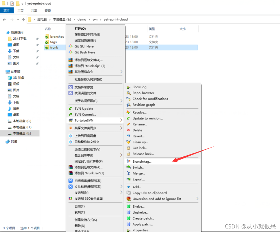Open 快速访问 in the navigation pane
This screenshot has width=280, height=232.
[x=17, y=32]
